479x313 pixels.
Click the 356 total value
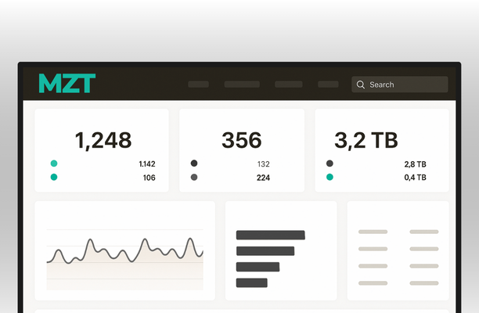coord(242,140)
